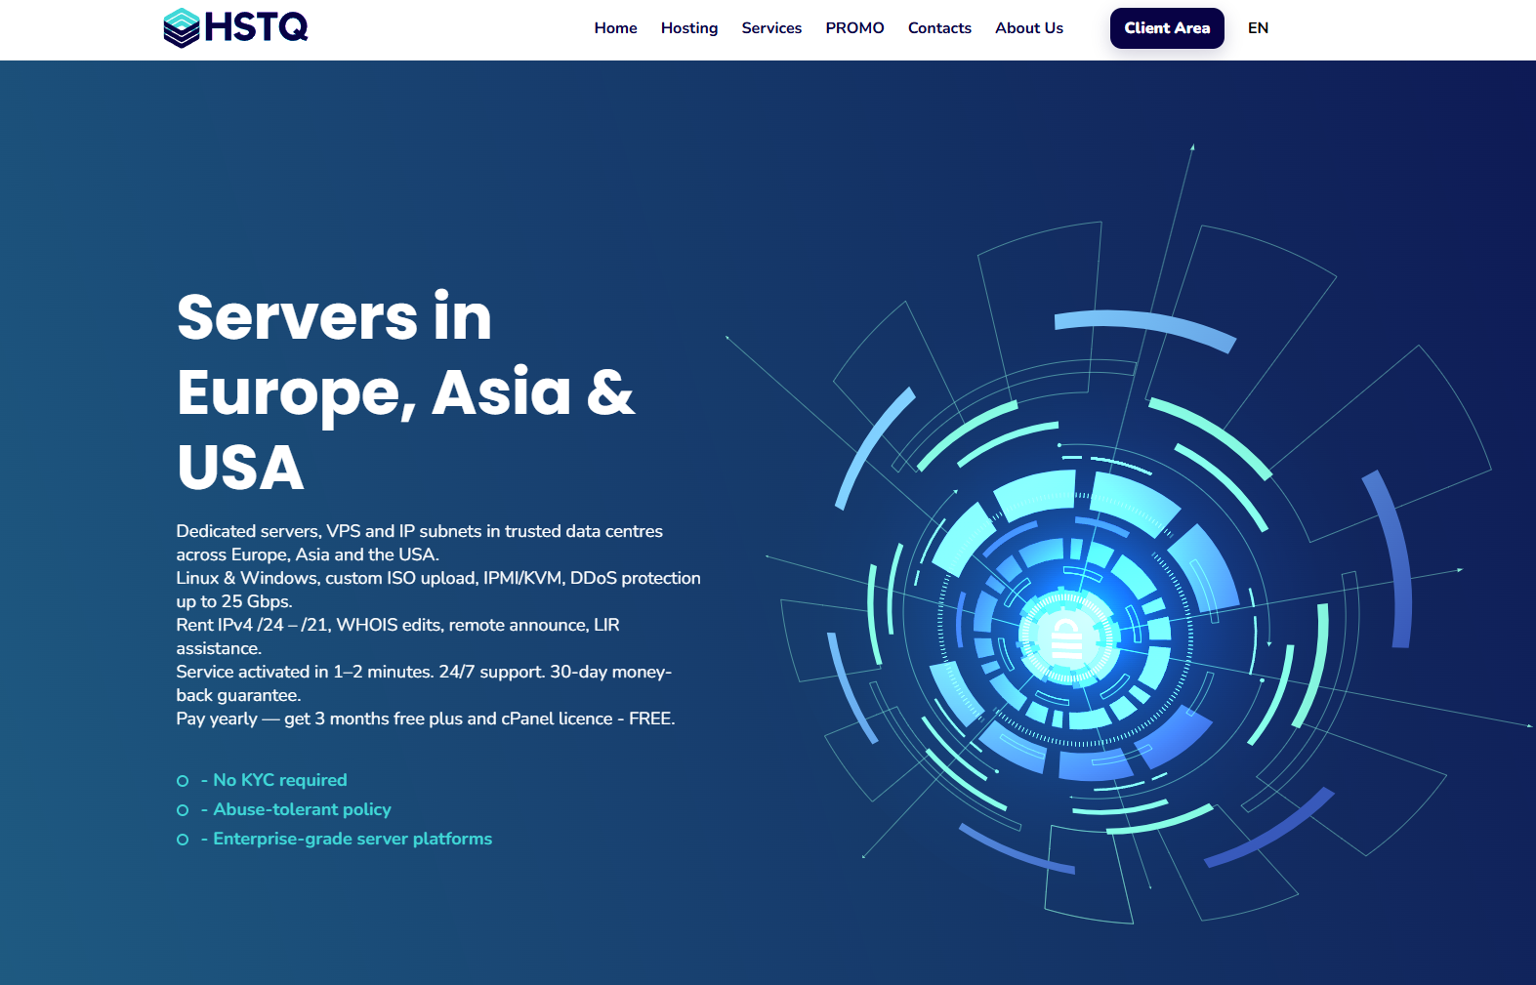Screen dimensions: 1536x985
Task: Click the Pay yearly cPanel licence offer line
Action: coord(425,718)
